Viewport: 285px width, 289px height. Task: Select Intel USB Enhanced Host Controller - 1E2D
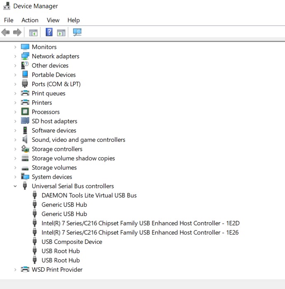click(x=140, y=223)
